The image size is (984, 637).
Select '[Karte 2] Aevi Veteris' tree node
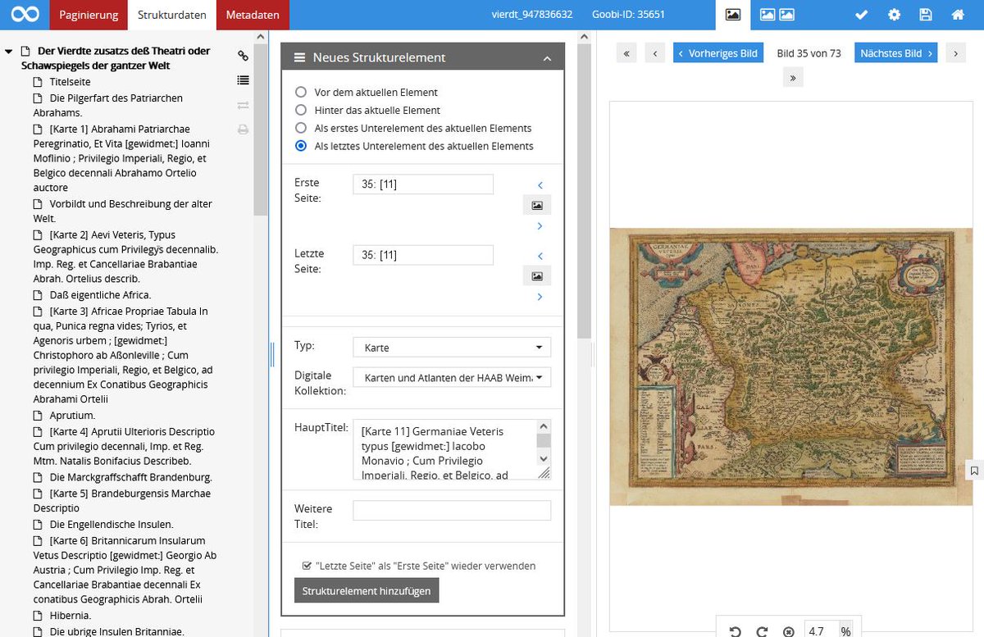(x=125, y=257)
